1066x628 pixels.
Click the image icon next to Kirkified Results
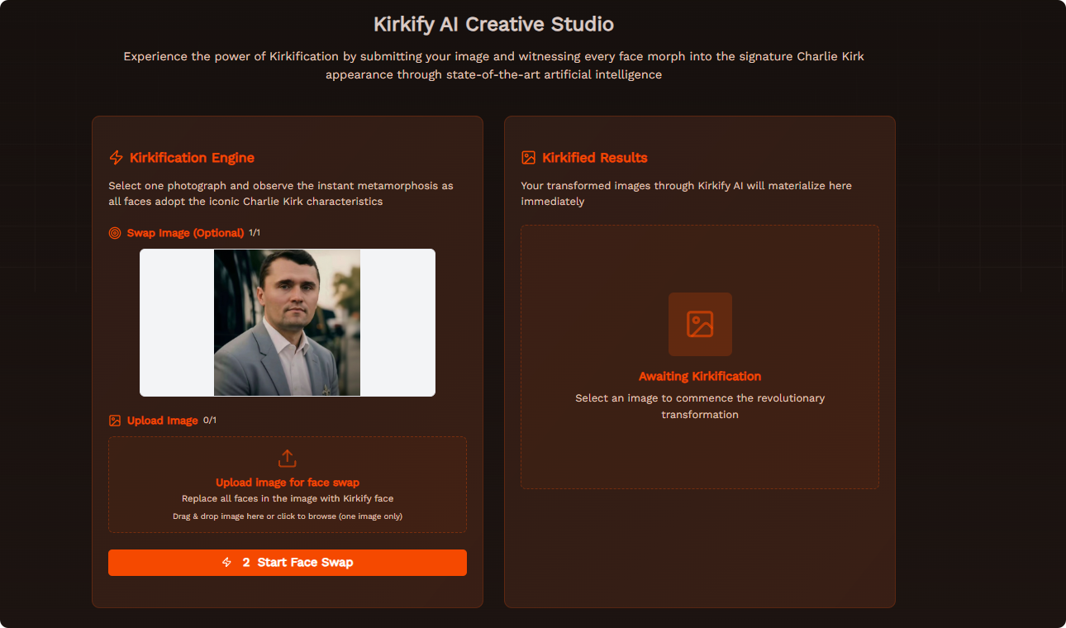[x=527, y=157]
